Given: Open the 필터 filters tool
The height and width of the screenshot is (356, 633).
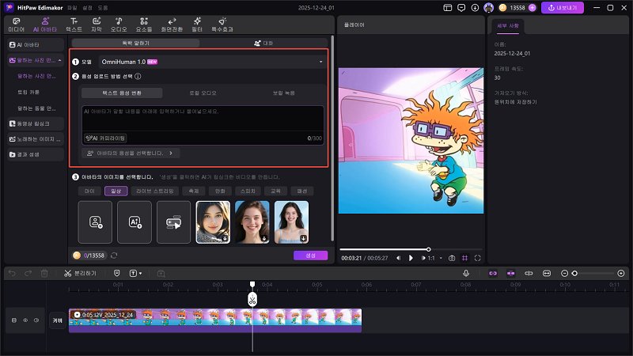Looking at the screenshot, I should (x=197, y=25).
